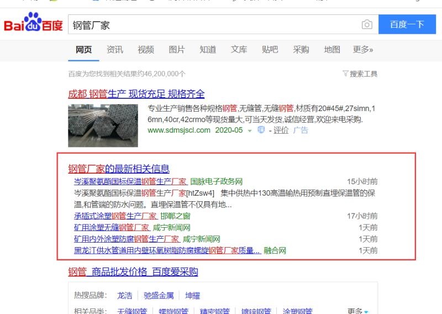Expand dropdown arrow after 2020-05

[x=250, y=130]
